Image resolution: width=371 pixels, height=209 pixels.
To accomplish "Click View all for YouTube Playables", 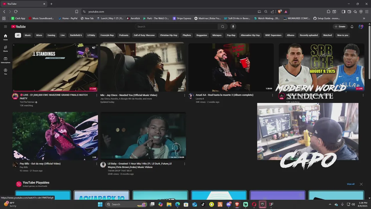I will point(351,184).
